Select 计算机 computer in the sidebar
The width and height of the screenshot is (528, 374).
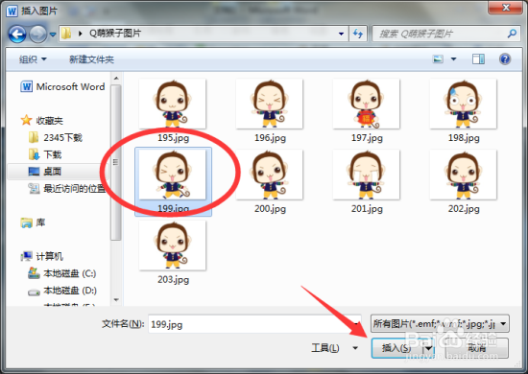click(x=42, y=256)
